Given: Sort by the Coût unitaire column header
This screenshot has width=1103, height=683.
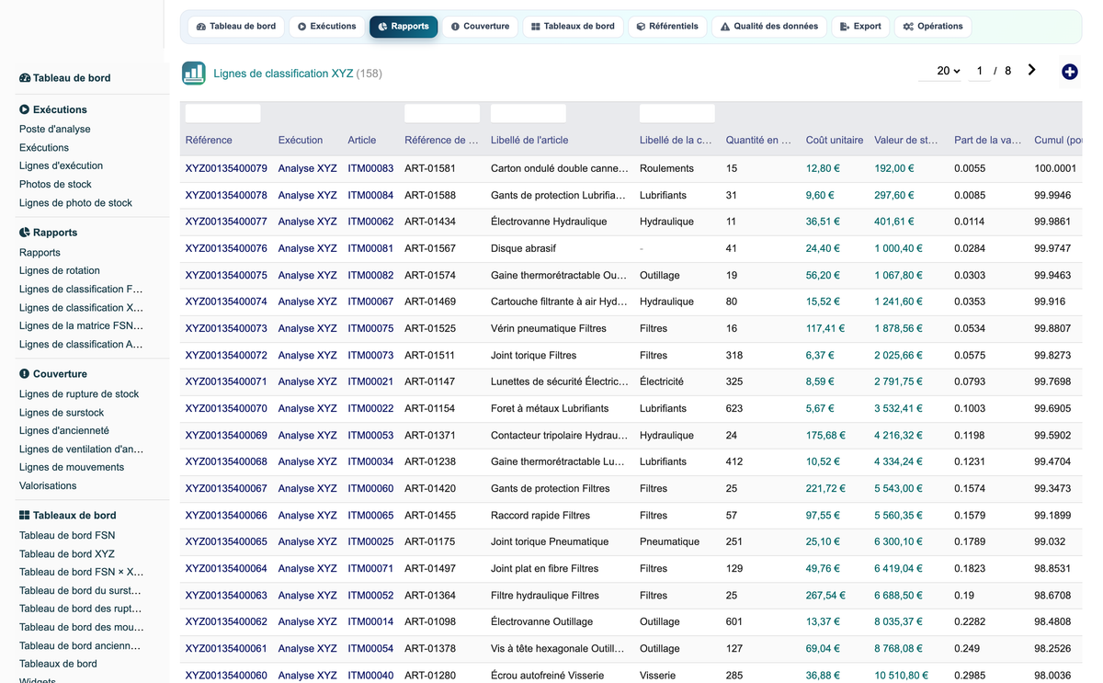Looking at the screenshot, I should [835, 140].
